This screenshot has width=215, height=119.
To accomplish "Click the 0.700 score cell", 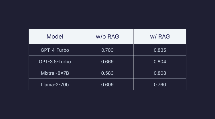I will pos(107,50).
